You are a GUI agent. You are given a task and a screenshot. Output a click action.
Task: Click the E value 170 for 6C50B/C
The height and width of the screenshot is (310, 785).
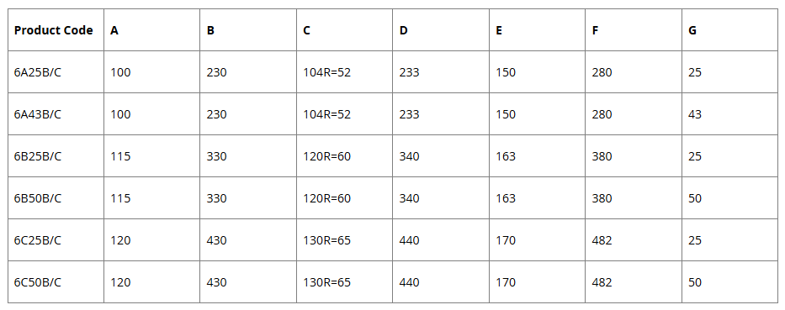coord(506,282)
